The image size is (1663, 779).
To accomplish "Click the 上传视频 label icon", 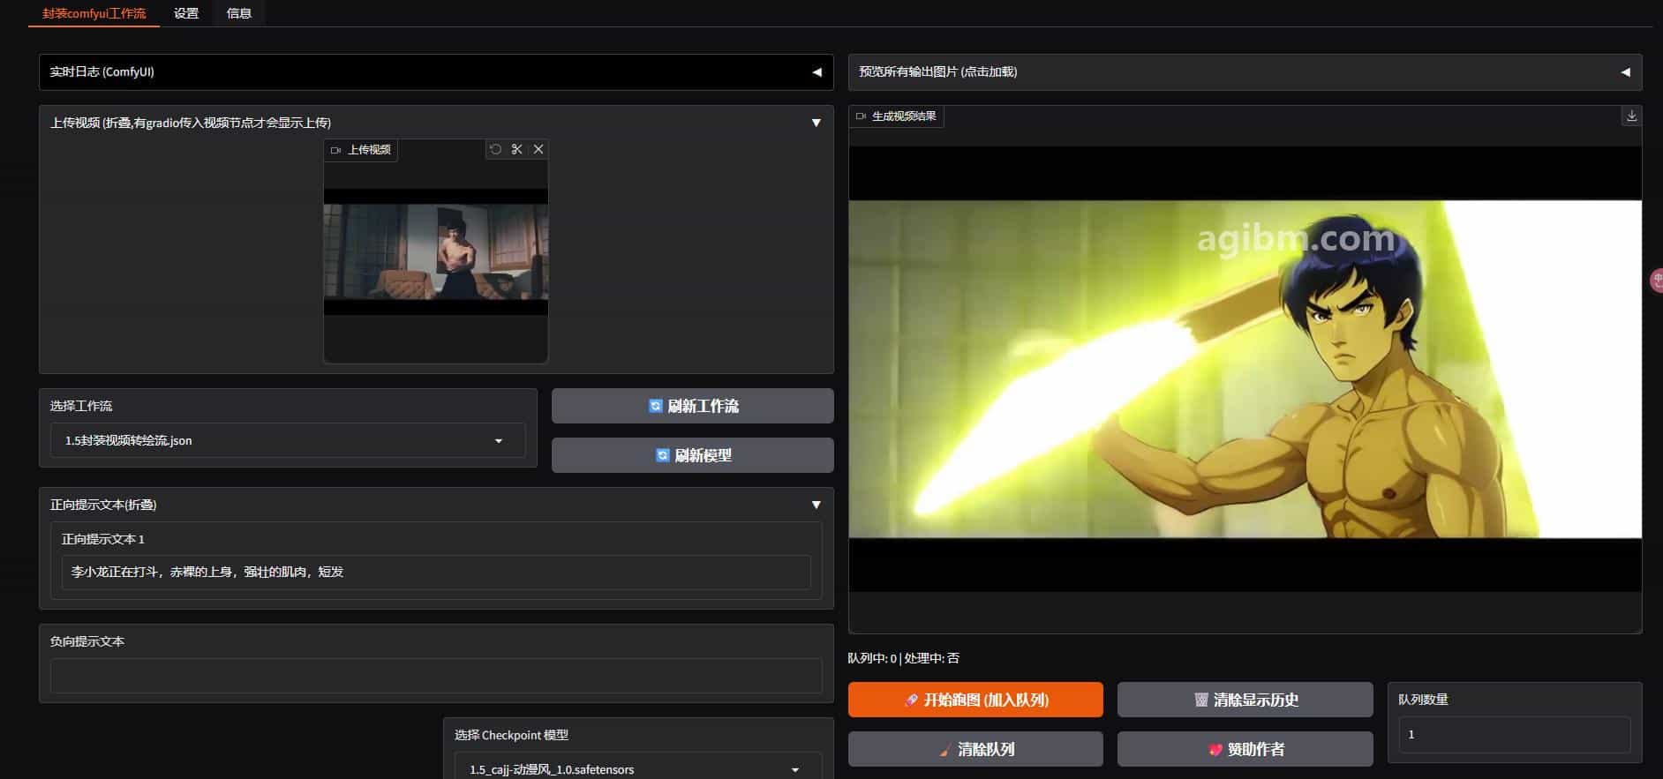I will [335, 150].
